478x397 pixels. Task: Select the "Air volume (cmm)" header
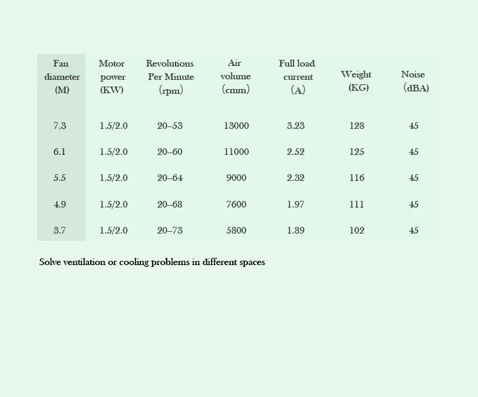click(x=235, y=77)
